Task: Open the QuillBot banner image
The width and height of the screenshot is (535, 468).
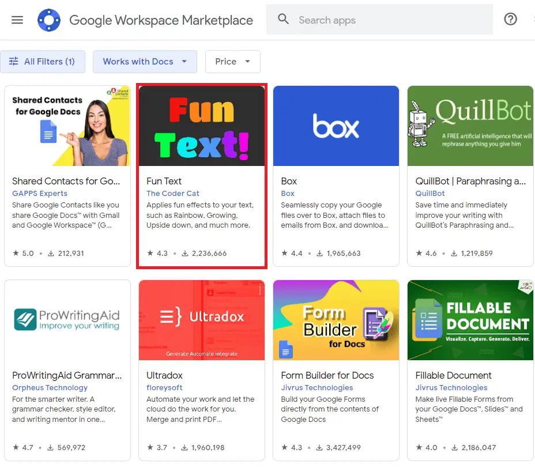Action: pyautogui.click(x=470, y=126)
